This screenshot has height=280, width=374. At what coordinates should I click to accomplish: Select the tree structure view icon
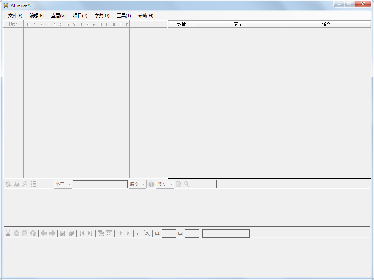tap(101, 233)
